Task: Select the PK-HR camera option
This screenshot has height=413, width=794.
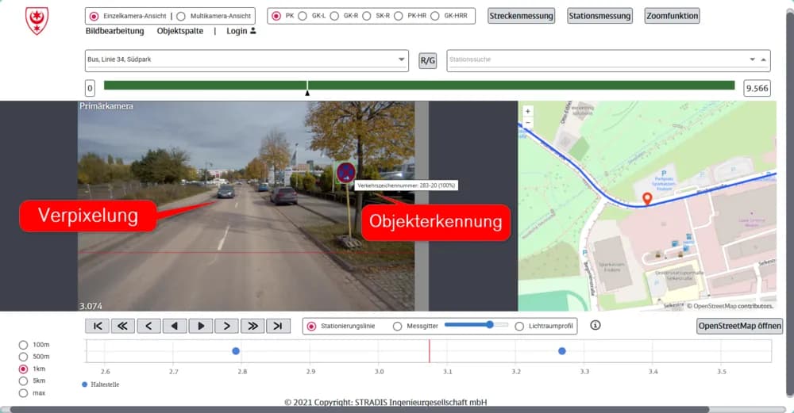Action: [x=399, y=16]
